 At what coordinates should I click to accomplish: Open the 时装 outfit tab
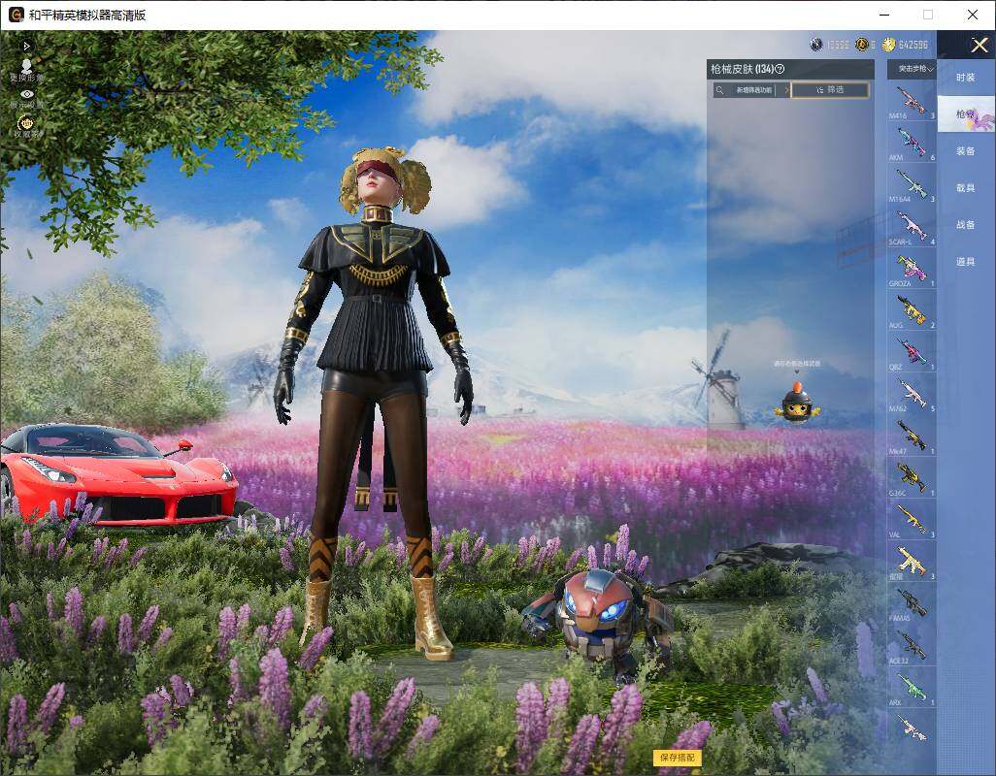(966, 78)
